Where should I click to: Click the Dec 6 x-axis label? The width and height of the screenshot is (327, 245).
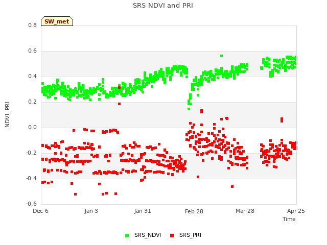pos(40,211)
